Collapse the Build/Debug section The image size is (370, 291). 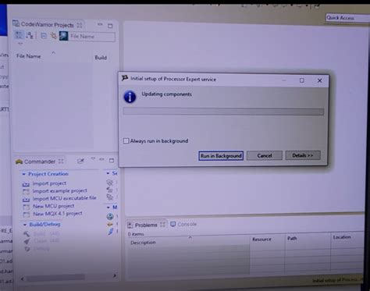tap(25, 225)
